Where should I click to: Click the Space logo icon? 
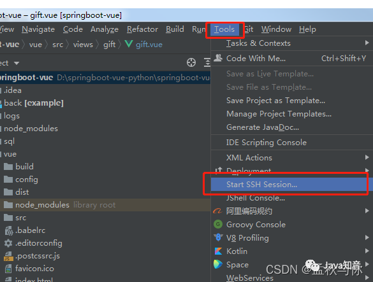click(x=217, y=264)
